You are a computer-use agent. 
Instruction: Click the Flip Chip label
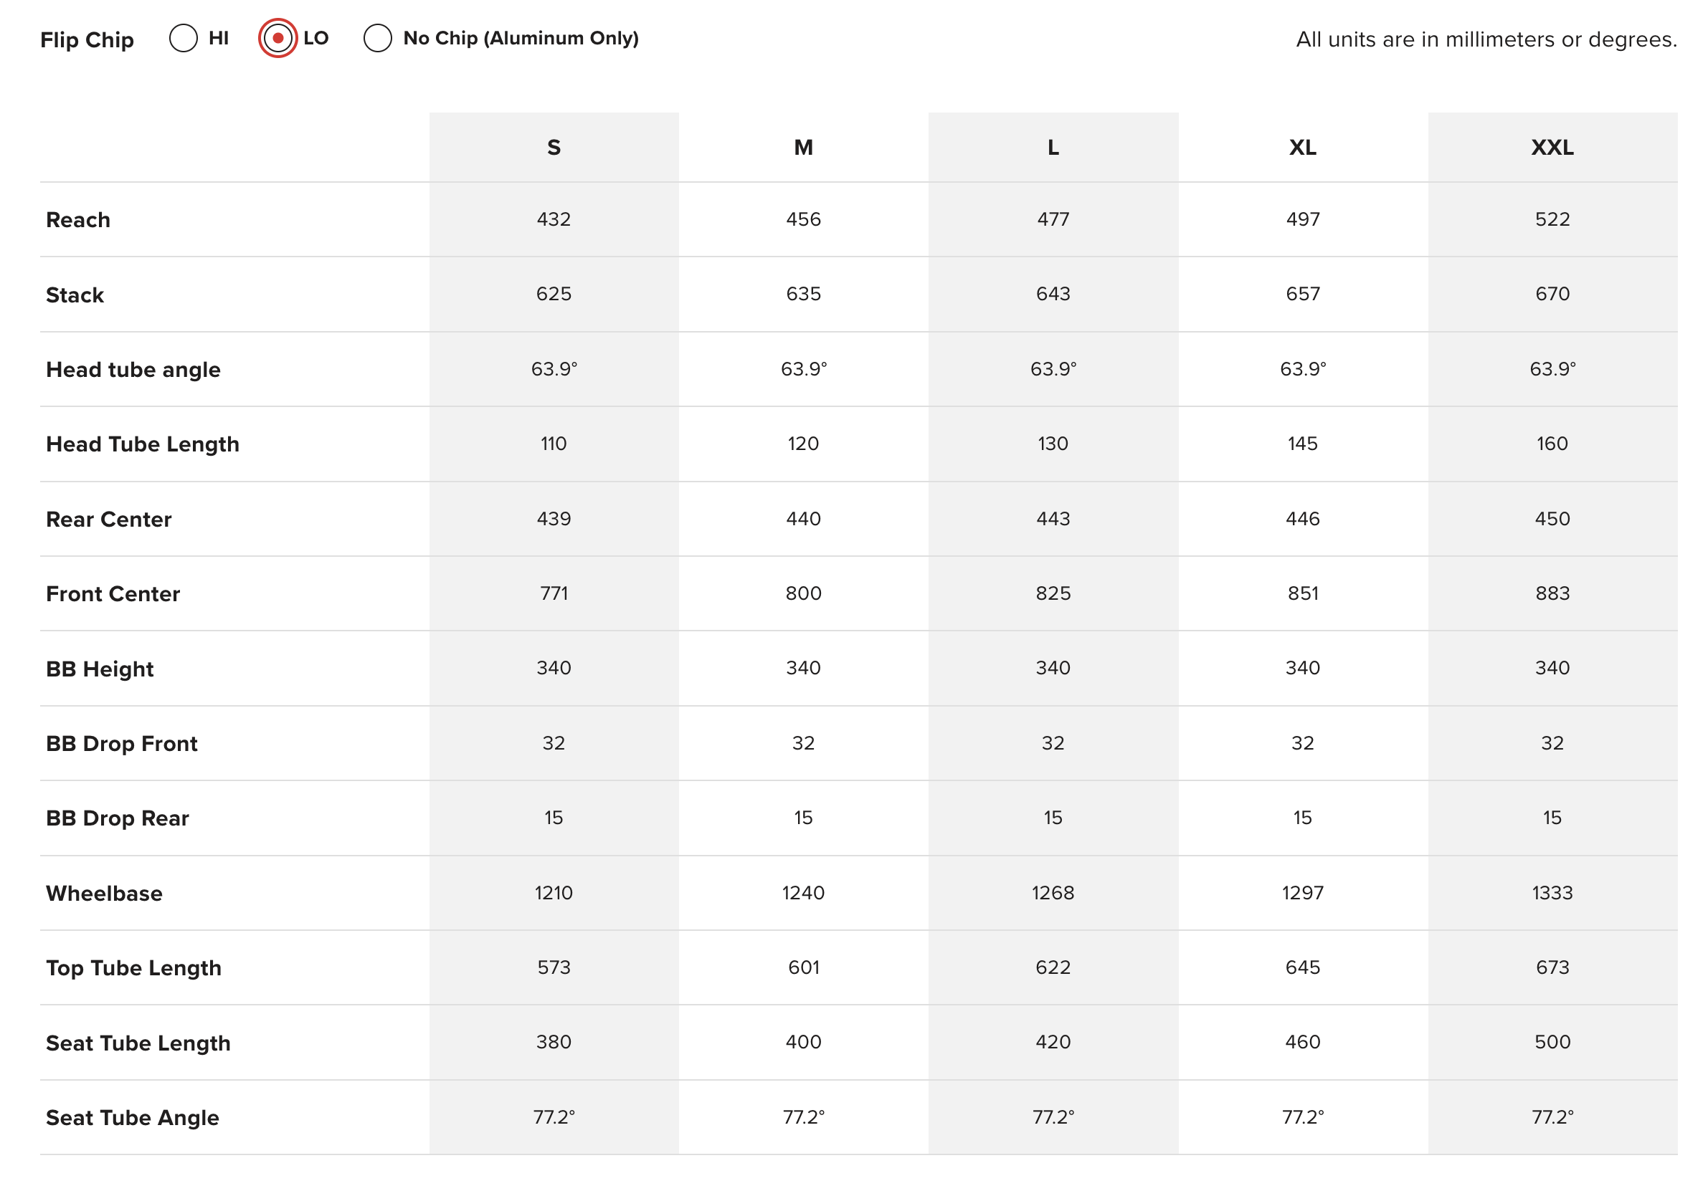click(x=87, y=39)
